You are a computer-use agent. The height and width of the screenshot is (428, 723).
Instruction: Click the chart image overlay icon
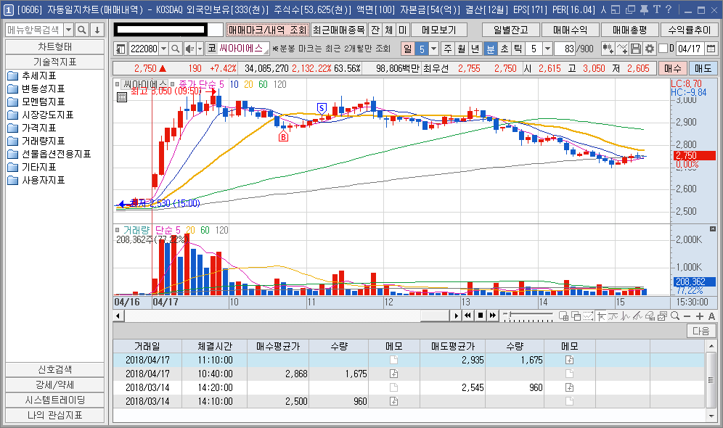coord(662,316)
